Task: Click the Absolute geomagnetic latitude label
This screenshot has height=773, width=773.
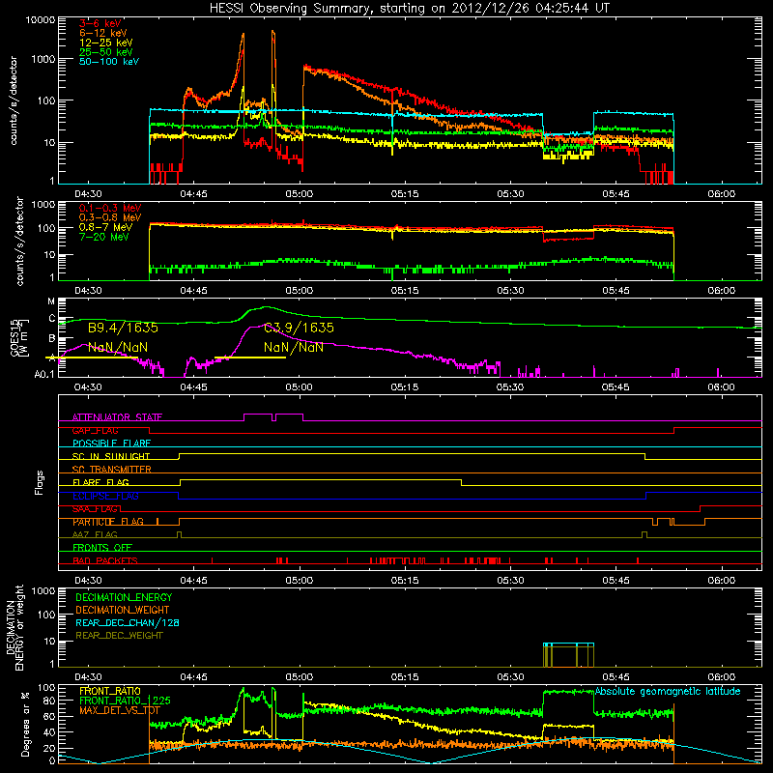Action: (x=668, y=691)
